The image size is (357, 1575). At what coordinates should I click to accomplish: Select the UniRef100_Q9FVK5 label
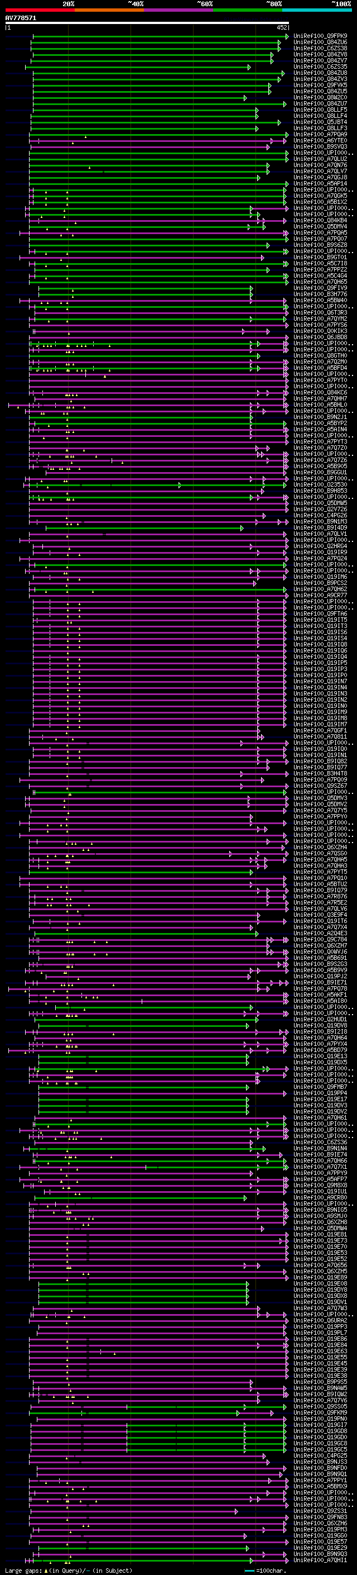pos(320,85)
